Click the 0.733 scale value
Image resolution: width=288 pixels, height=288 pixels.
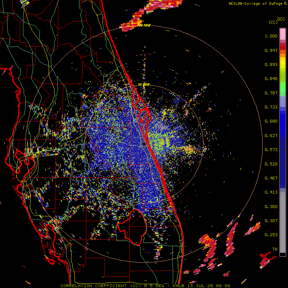click(x=271, y=107)
